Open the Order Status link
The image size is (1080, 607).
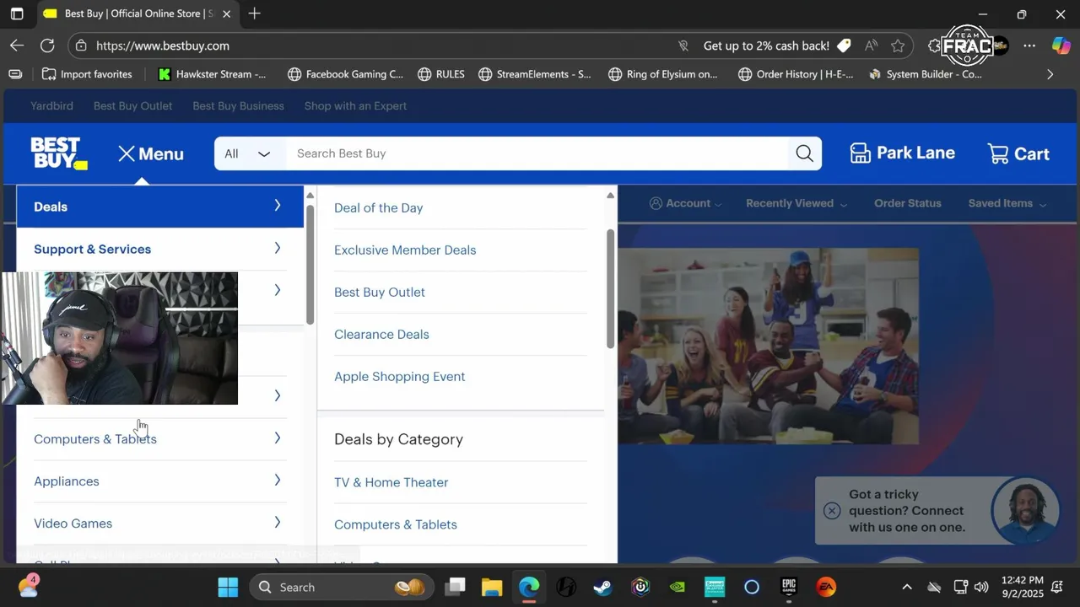(x=907, y=203)
